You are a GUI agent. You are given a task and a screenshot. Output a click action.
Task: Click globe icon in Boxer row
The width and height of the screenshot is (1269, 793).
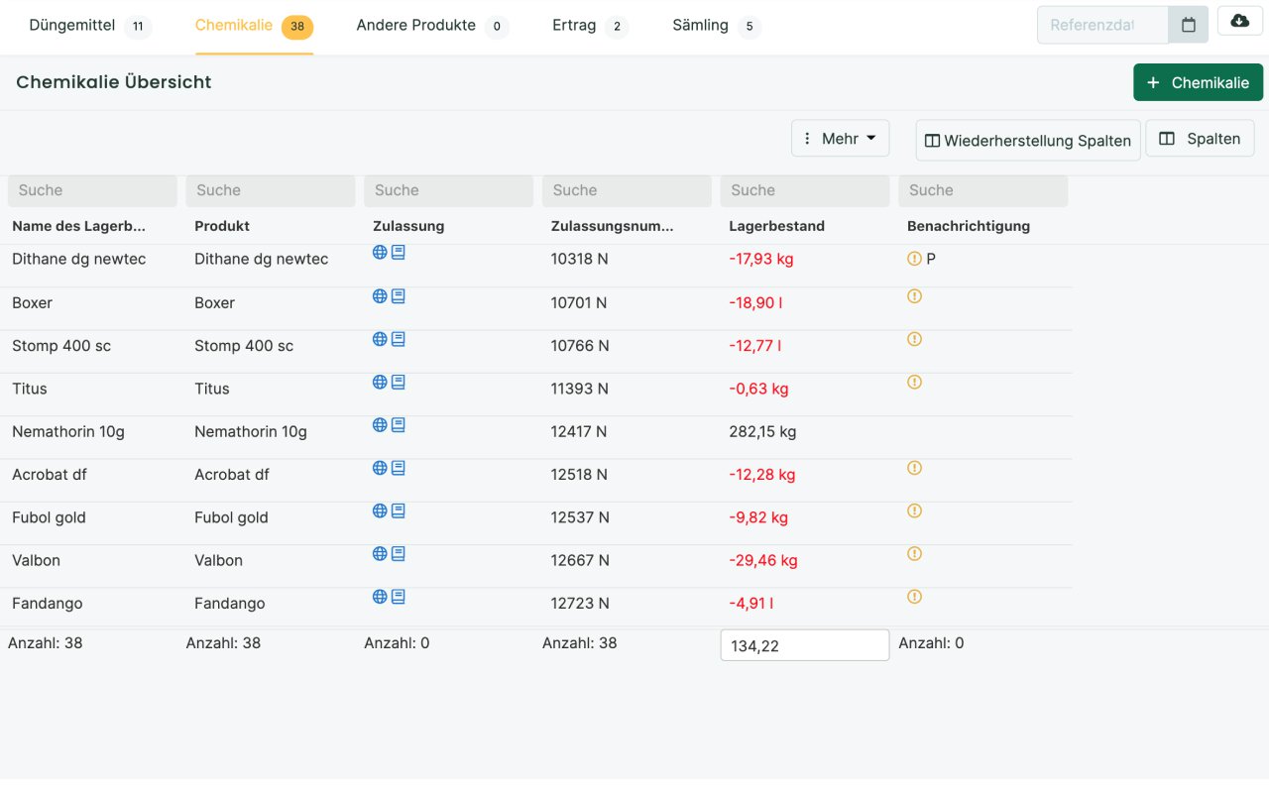pos(380,295)
